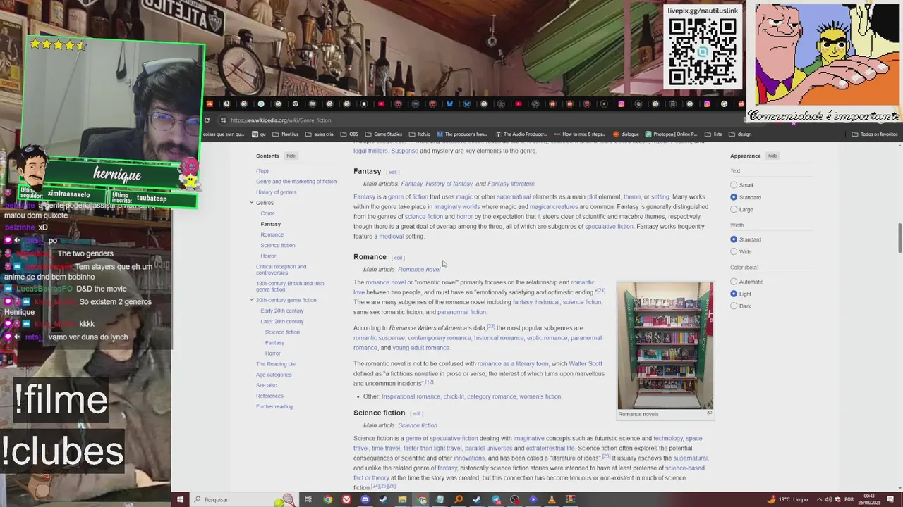Image resolution: width=903 pixels, height=507 pixels.
Task: Open Task View on the taskbar
Action: pyautogui.click(x=308, y=499)
